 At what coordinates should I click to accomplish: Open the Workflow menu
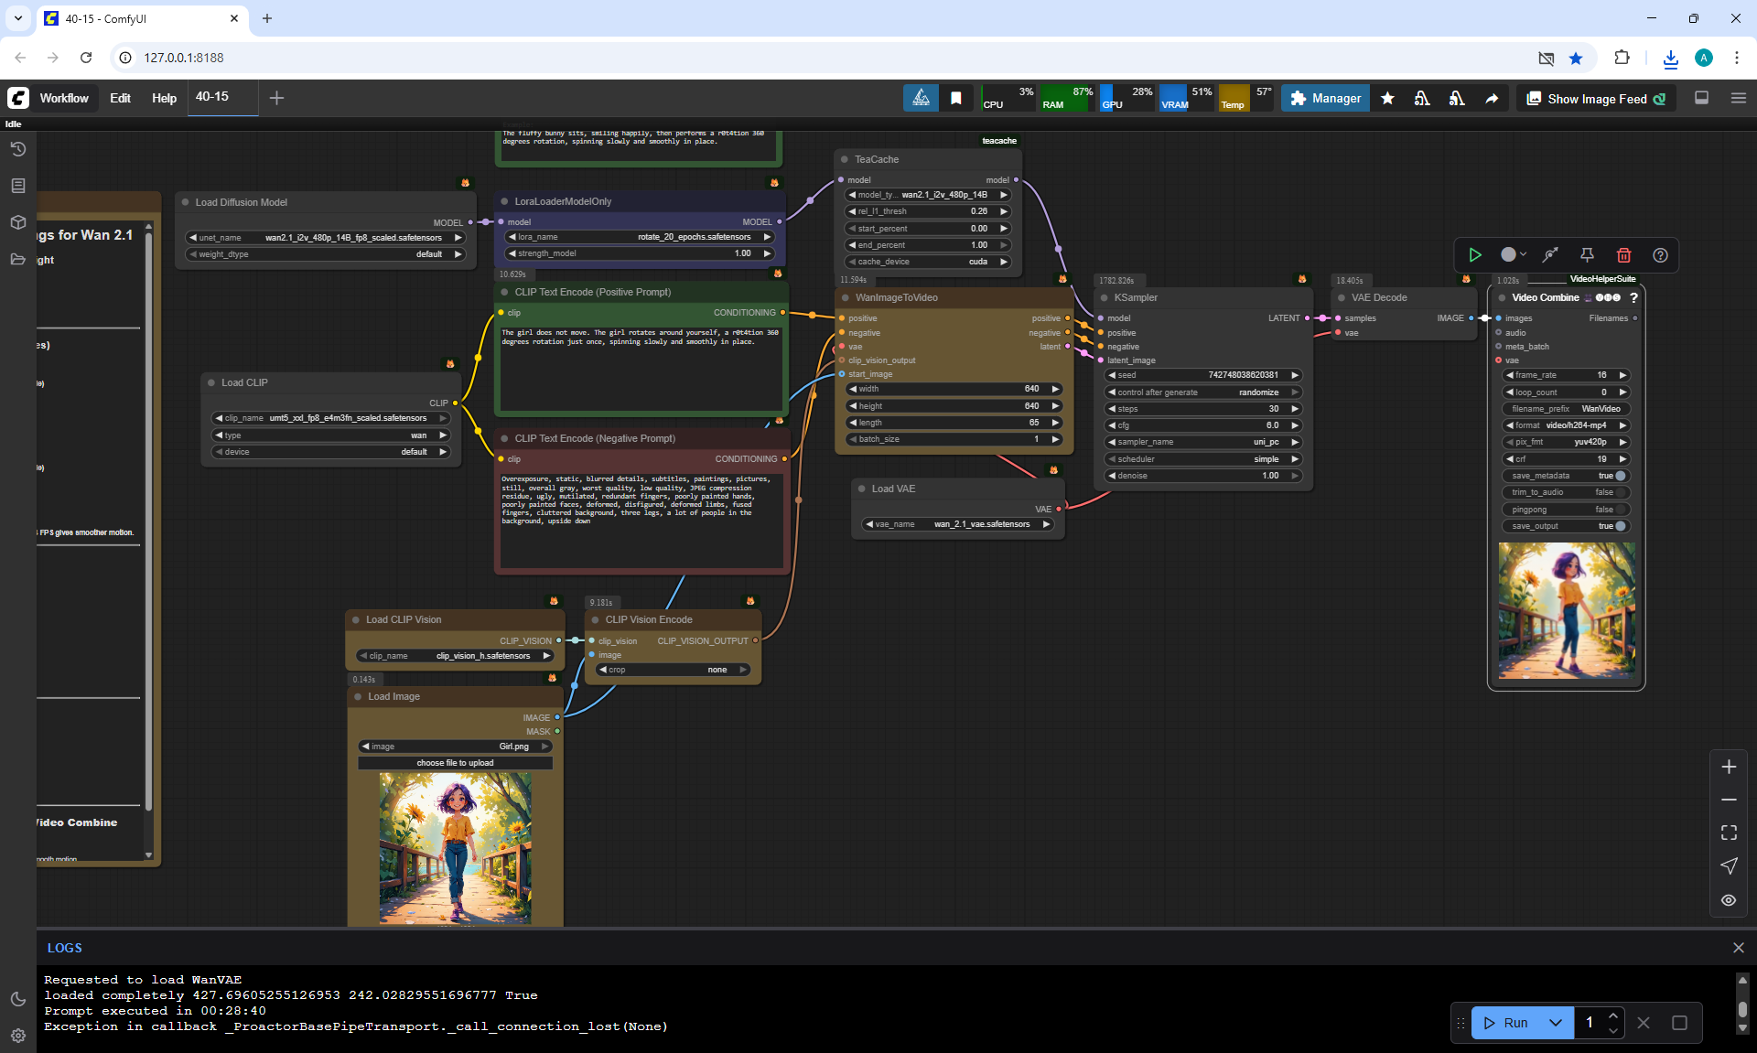point(64,99)
